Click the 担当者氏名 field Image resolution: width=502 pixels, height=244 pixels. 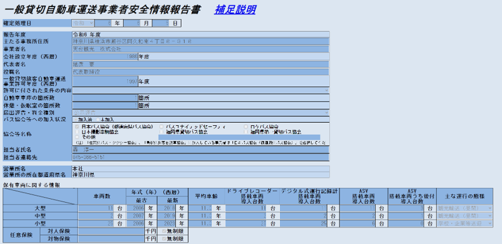(201, 150)
